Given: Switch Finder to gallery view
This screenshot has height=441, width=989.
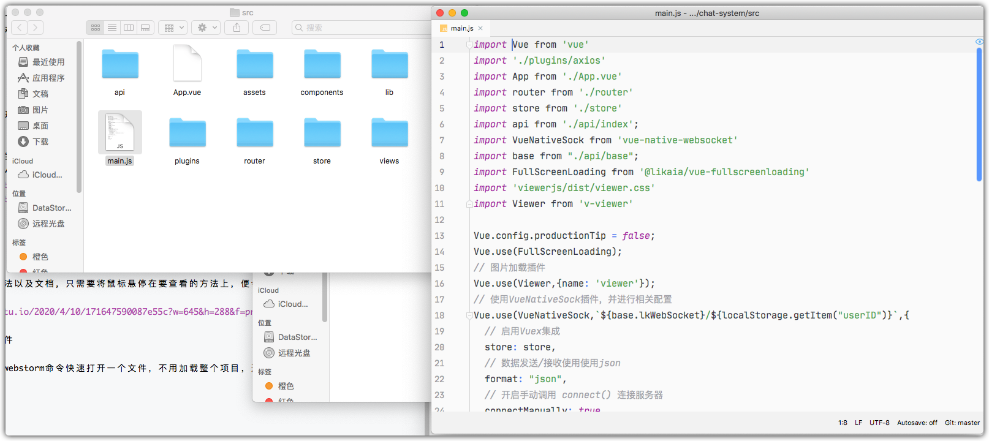Looking at the screenshot, I should coord(145,28).
